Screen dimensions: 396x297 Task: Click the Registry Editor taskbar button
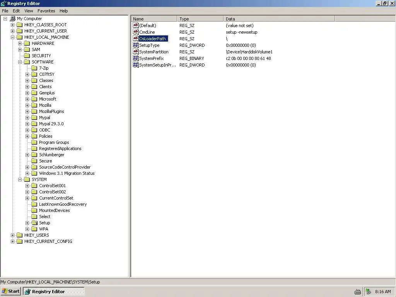(53, 292)
